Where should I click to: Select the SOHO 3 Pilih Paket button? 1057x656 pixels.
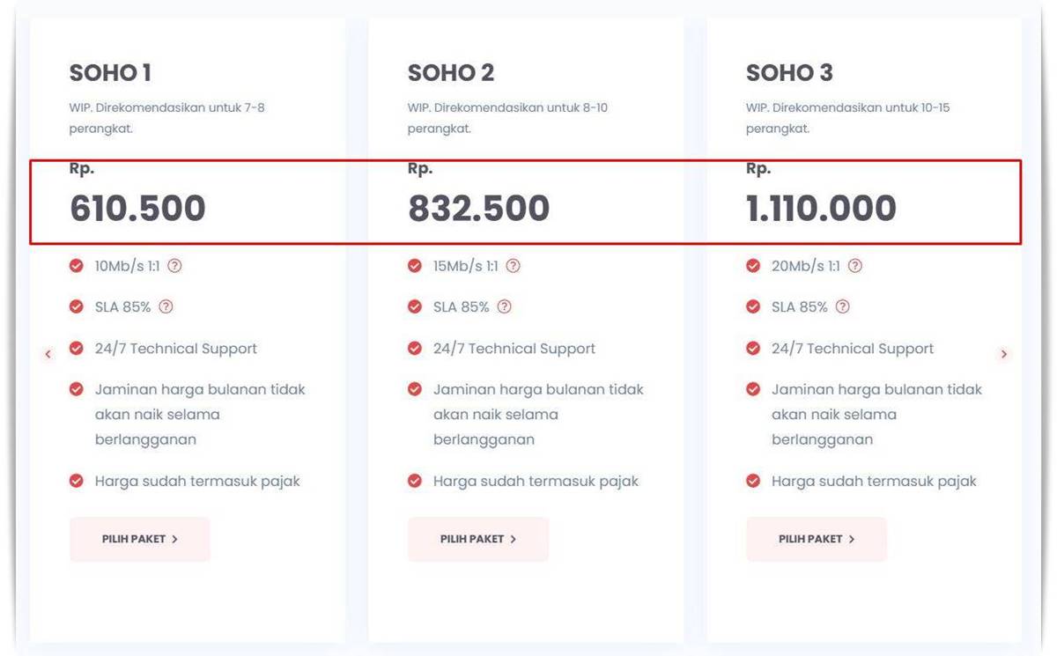(x=816, y=539)
